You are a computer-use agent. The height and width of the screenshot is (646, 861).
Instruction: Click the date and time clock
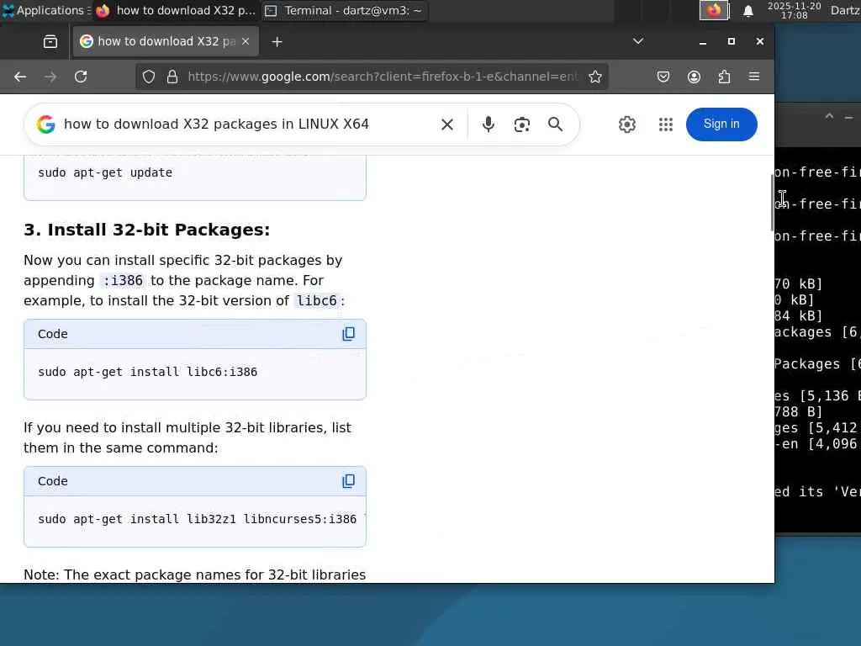(x=794, y=10)
